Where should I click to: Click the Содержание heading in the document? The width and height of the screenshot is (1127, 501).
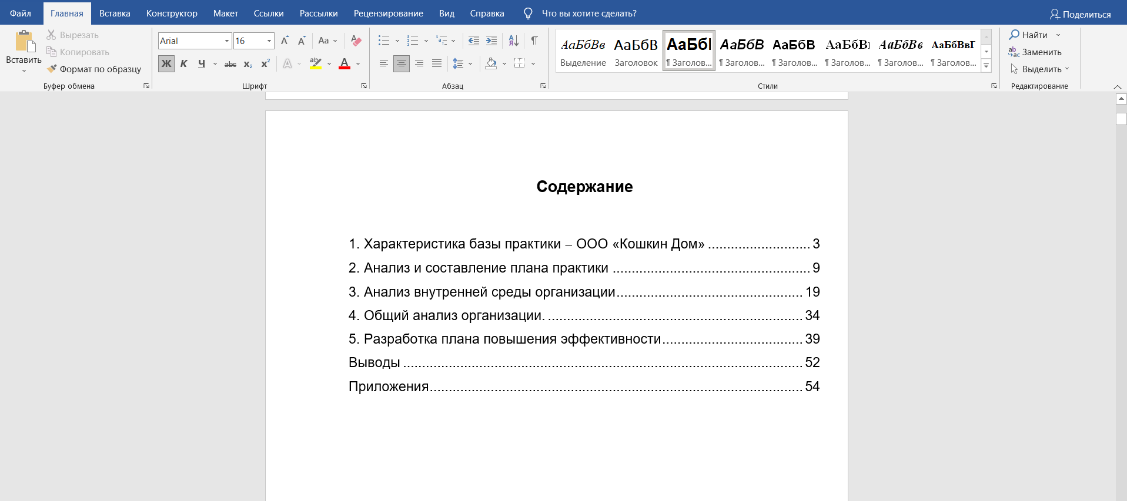[584, 187]
